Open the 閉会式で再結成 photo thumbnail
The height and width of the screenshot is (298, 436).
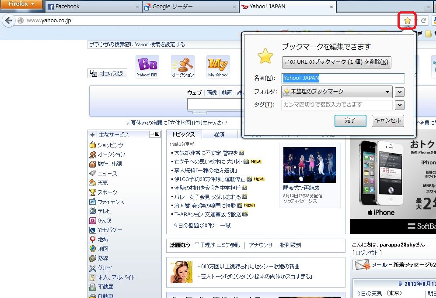(x=310, y=165)
